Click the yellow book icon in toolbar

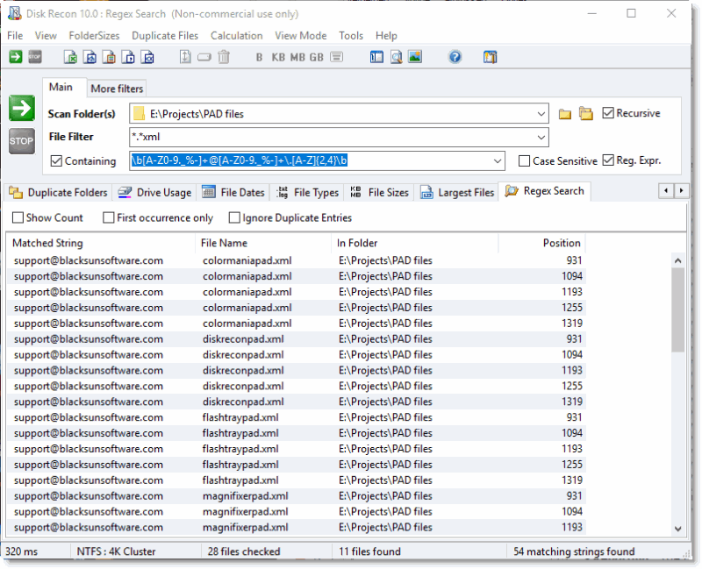pyautogui.click(x=491, y=57)
